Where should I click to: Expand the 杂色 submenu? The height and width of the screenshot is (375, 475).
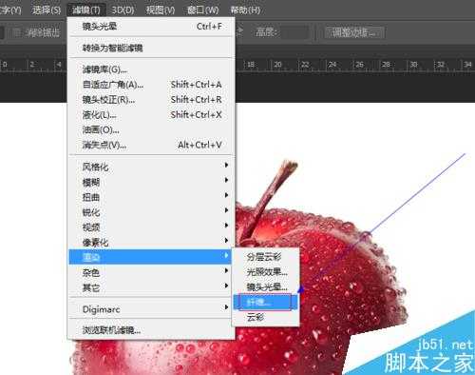151,272
